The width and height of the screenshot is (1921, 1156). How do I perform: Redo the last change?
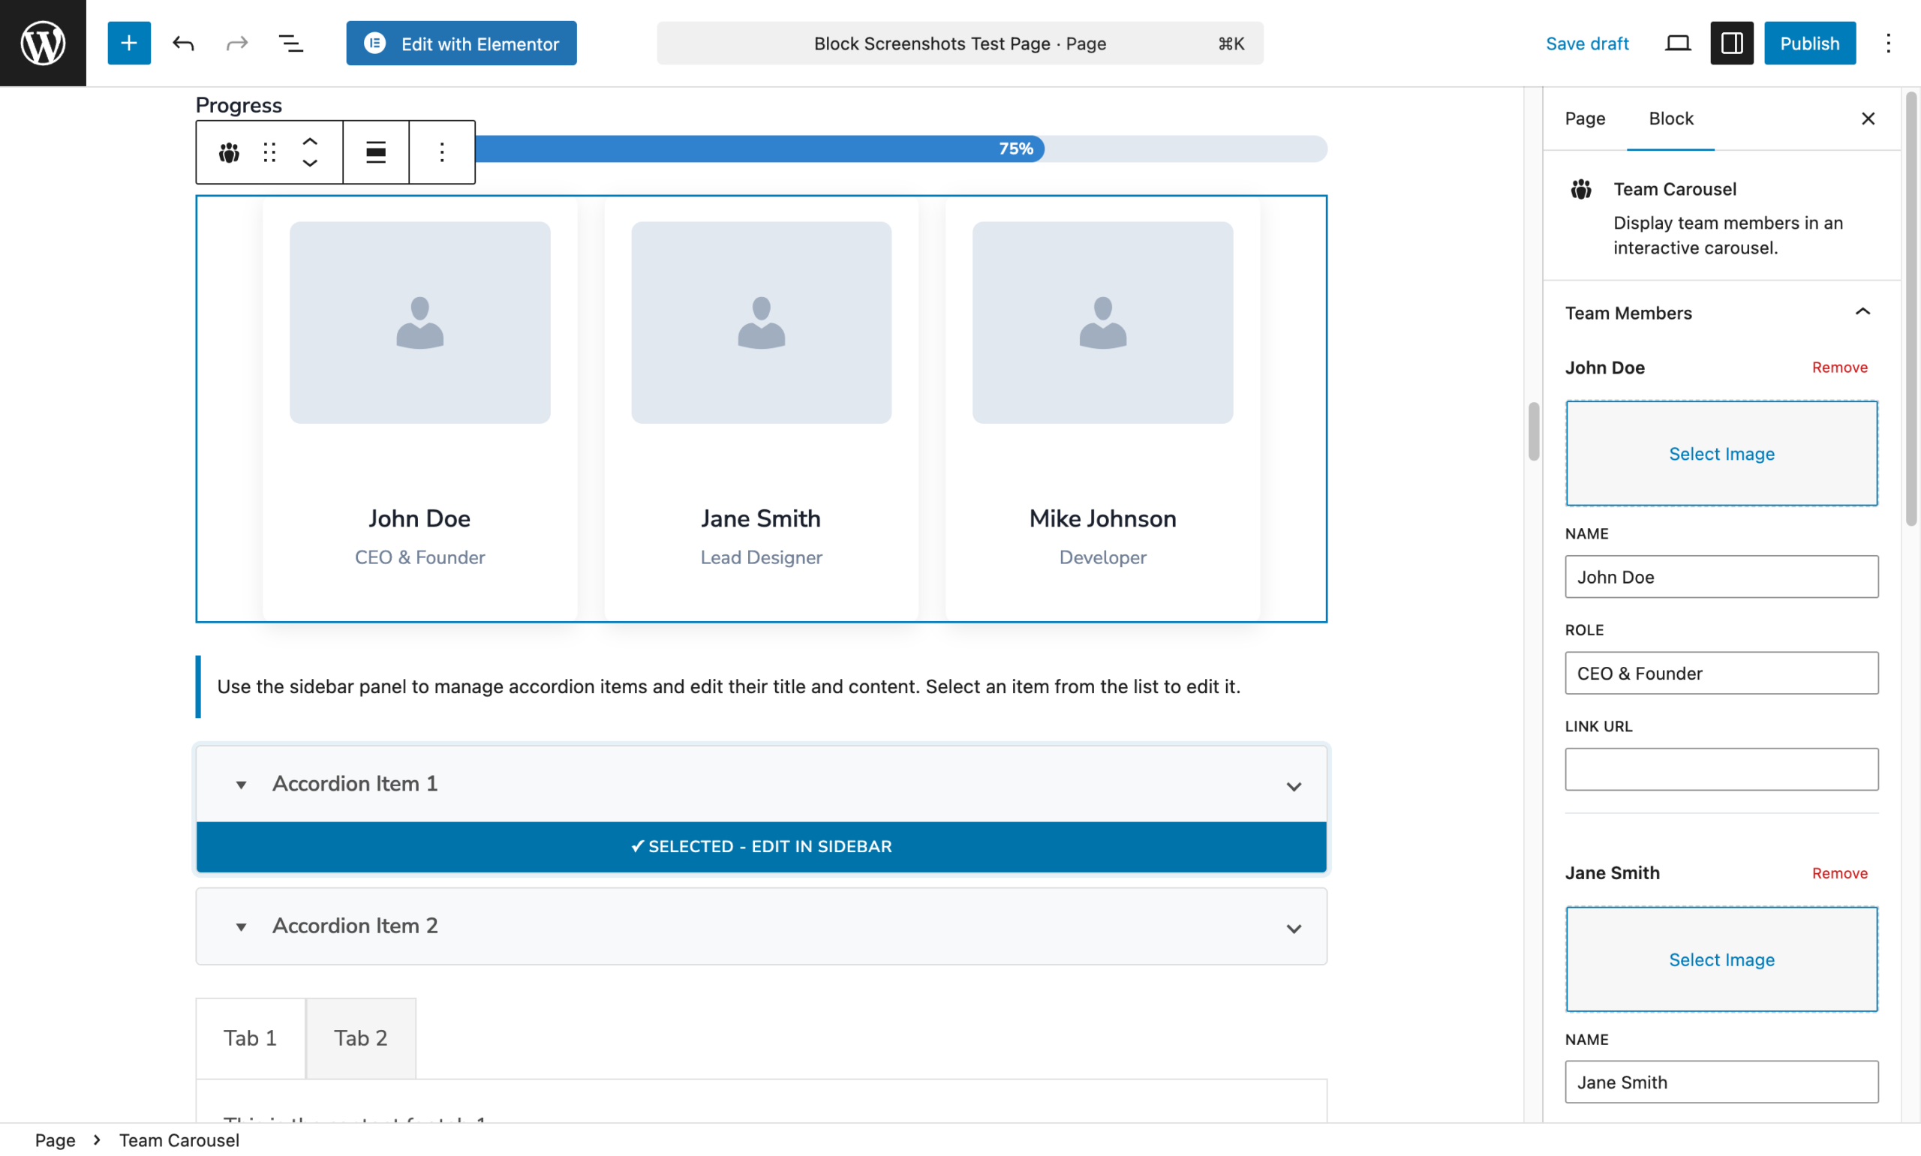pyautogui.click(x=237, y=43)
